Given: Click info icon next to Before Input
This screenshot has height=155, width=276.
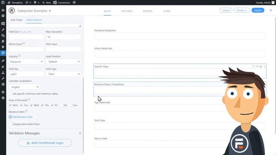Looking at the screenshot, I should click(x=24, y=43).
